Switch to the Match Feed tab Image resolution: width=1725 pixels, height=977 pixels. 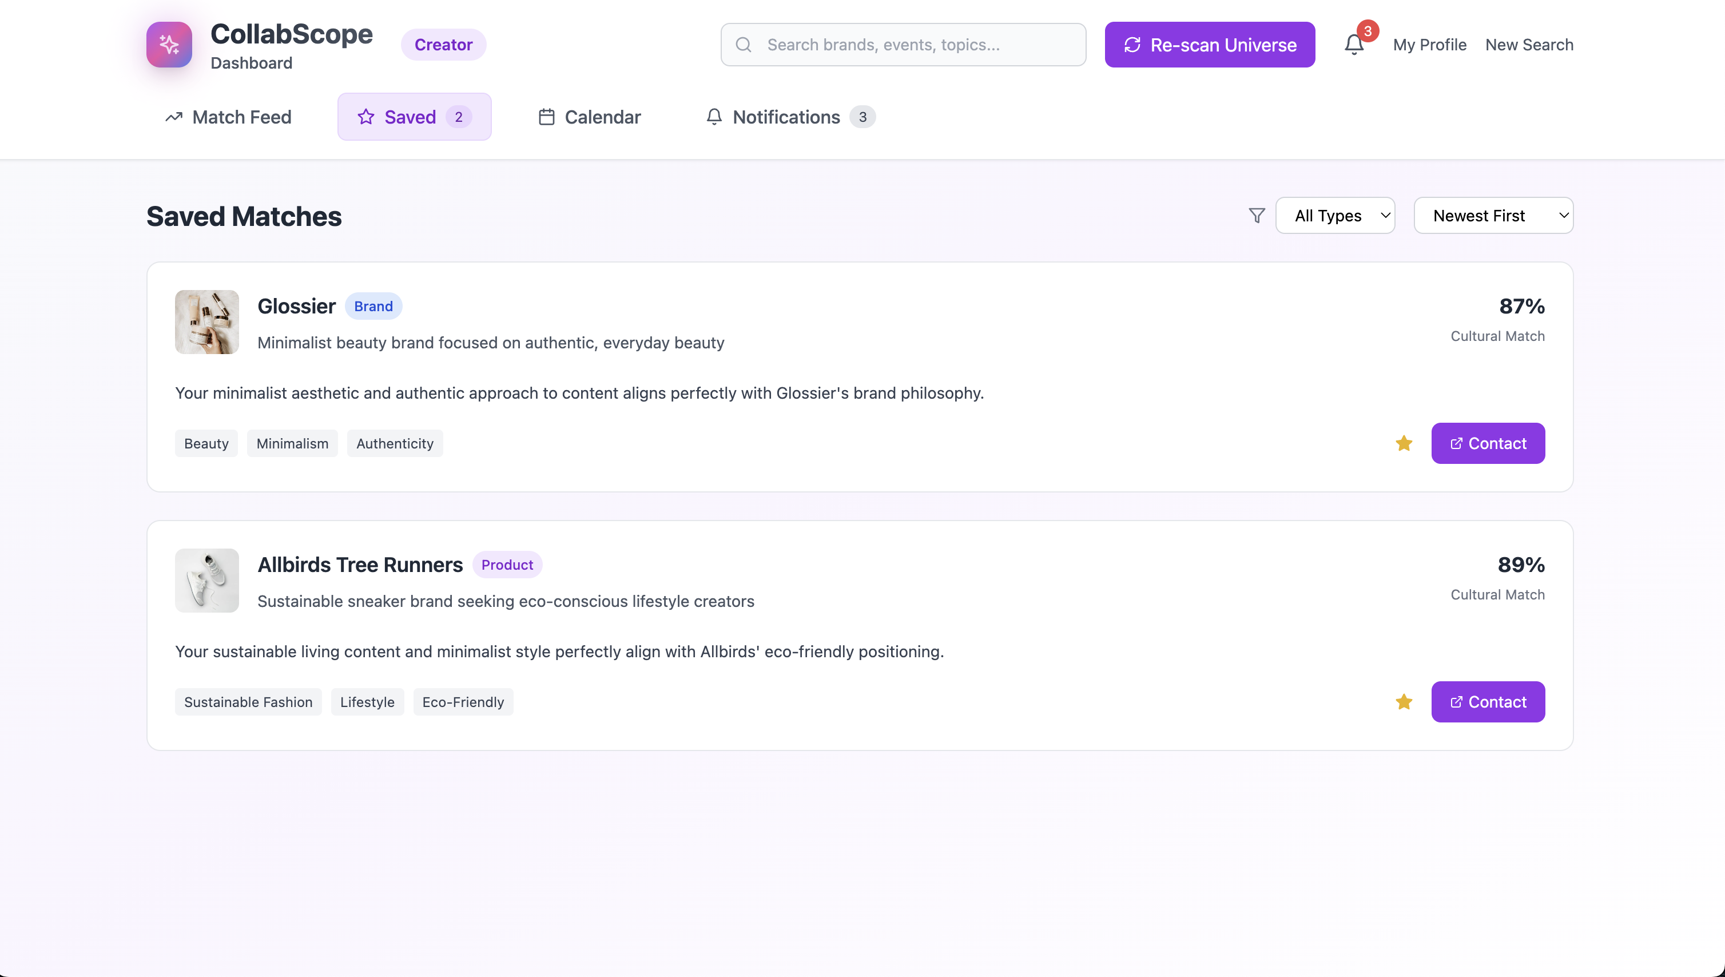228,117
